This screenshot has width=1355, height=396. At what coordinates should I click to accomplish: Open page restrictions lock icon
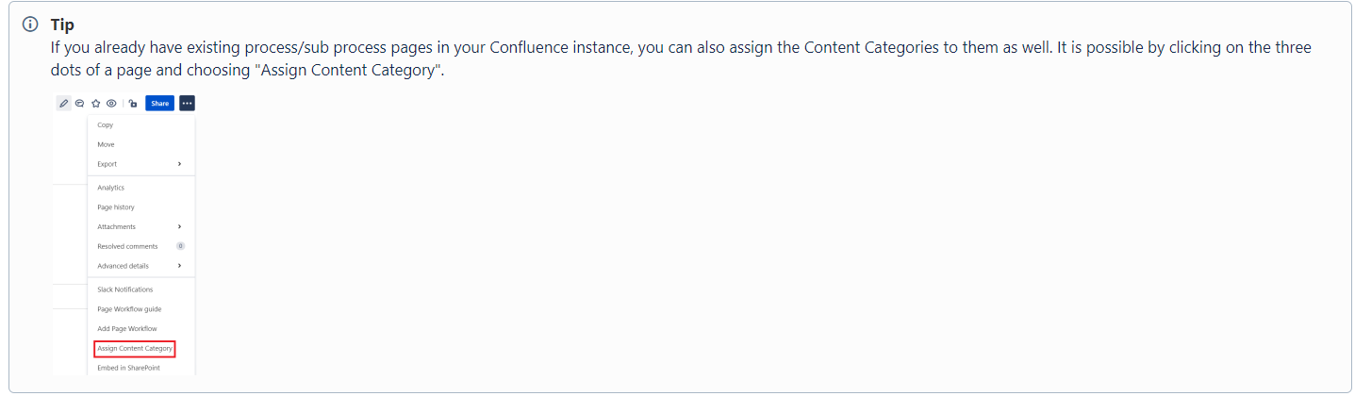click(x=133, y=104)
